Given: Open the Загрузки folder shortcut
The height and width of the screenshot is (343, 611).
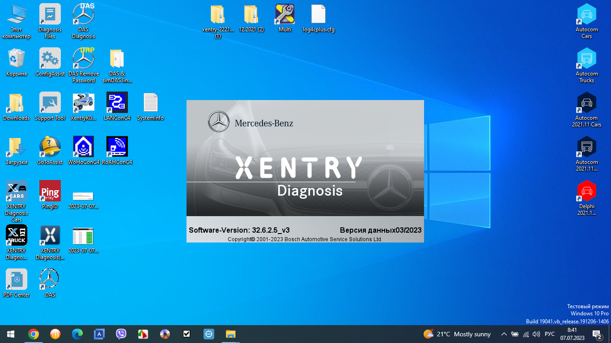Looking at the screenshot, I should pyautogui.click(x=17, y=150).
